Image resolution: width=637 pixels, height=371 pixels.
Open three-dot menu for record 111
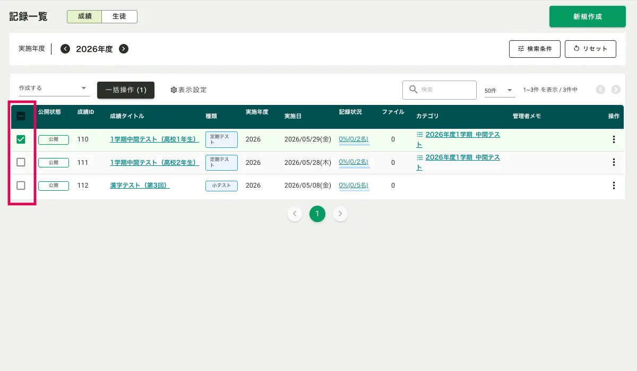tap(614, 162)
